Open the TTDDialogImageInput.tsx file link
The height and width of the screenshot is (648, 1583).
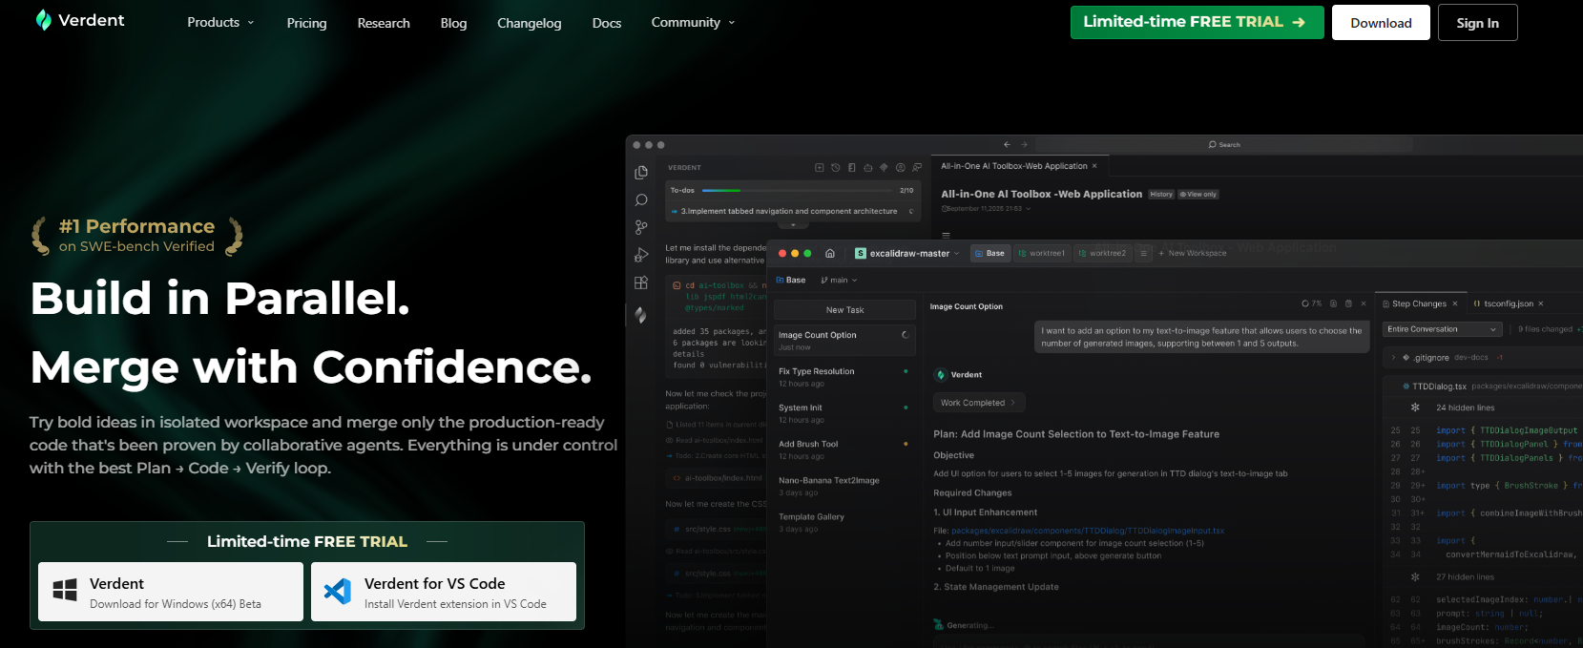pos(1088,531)
